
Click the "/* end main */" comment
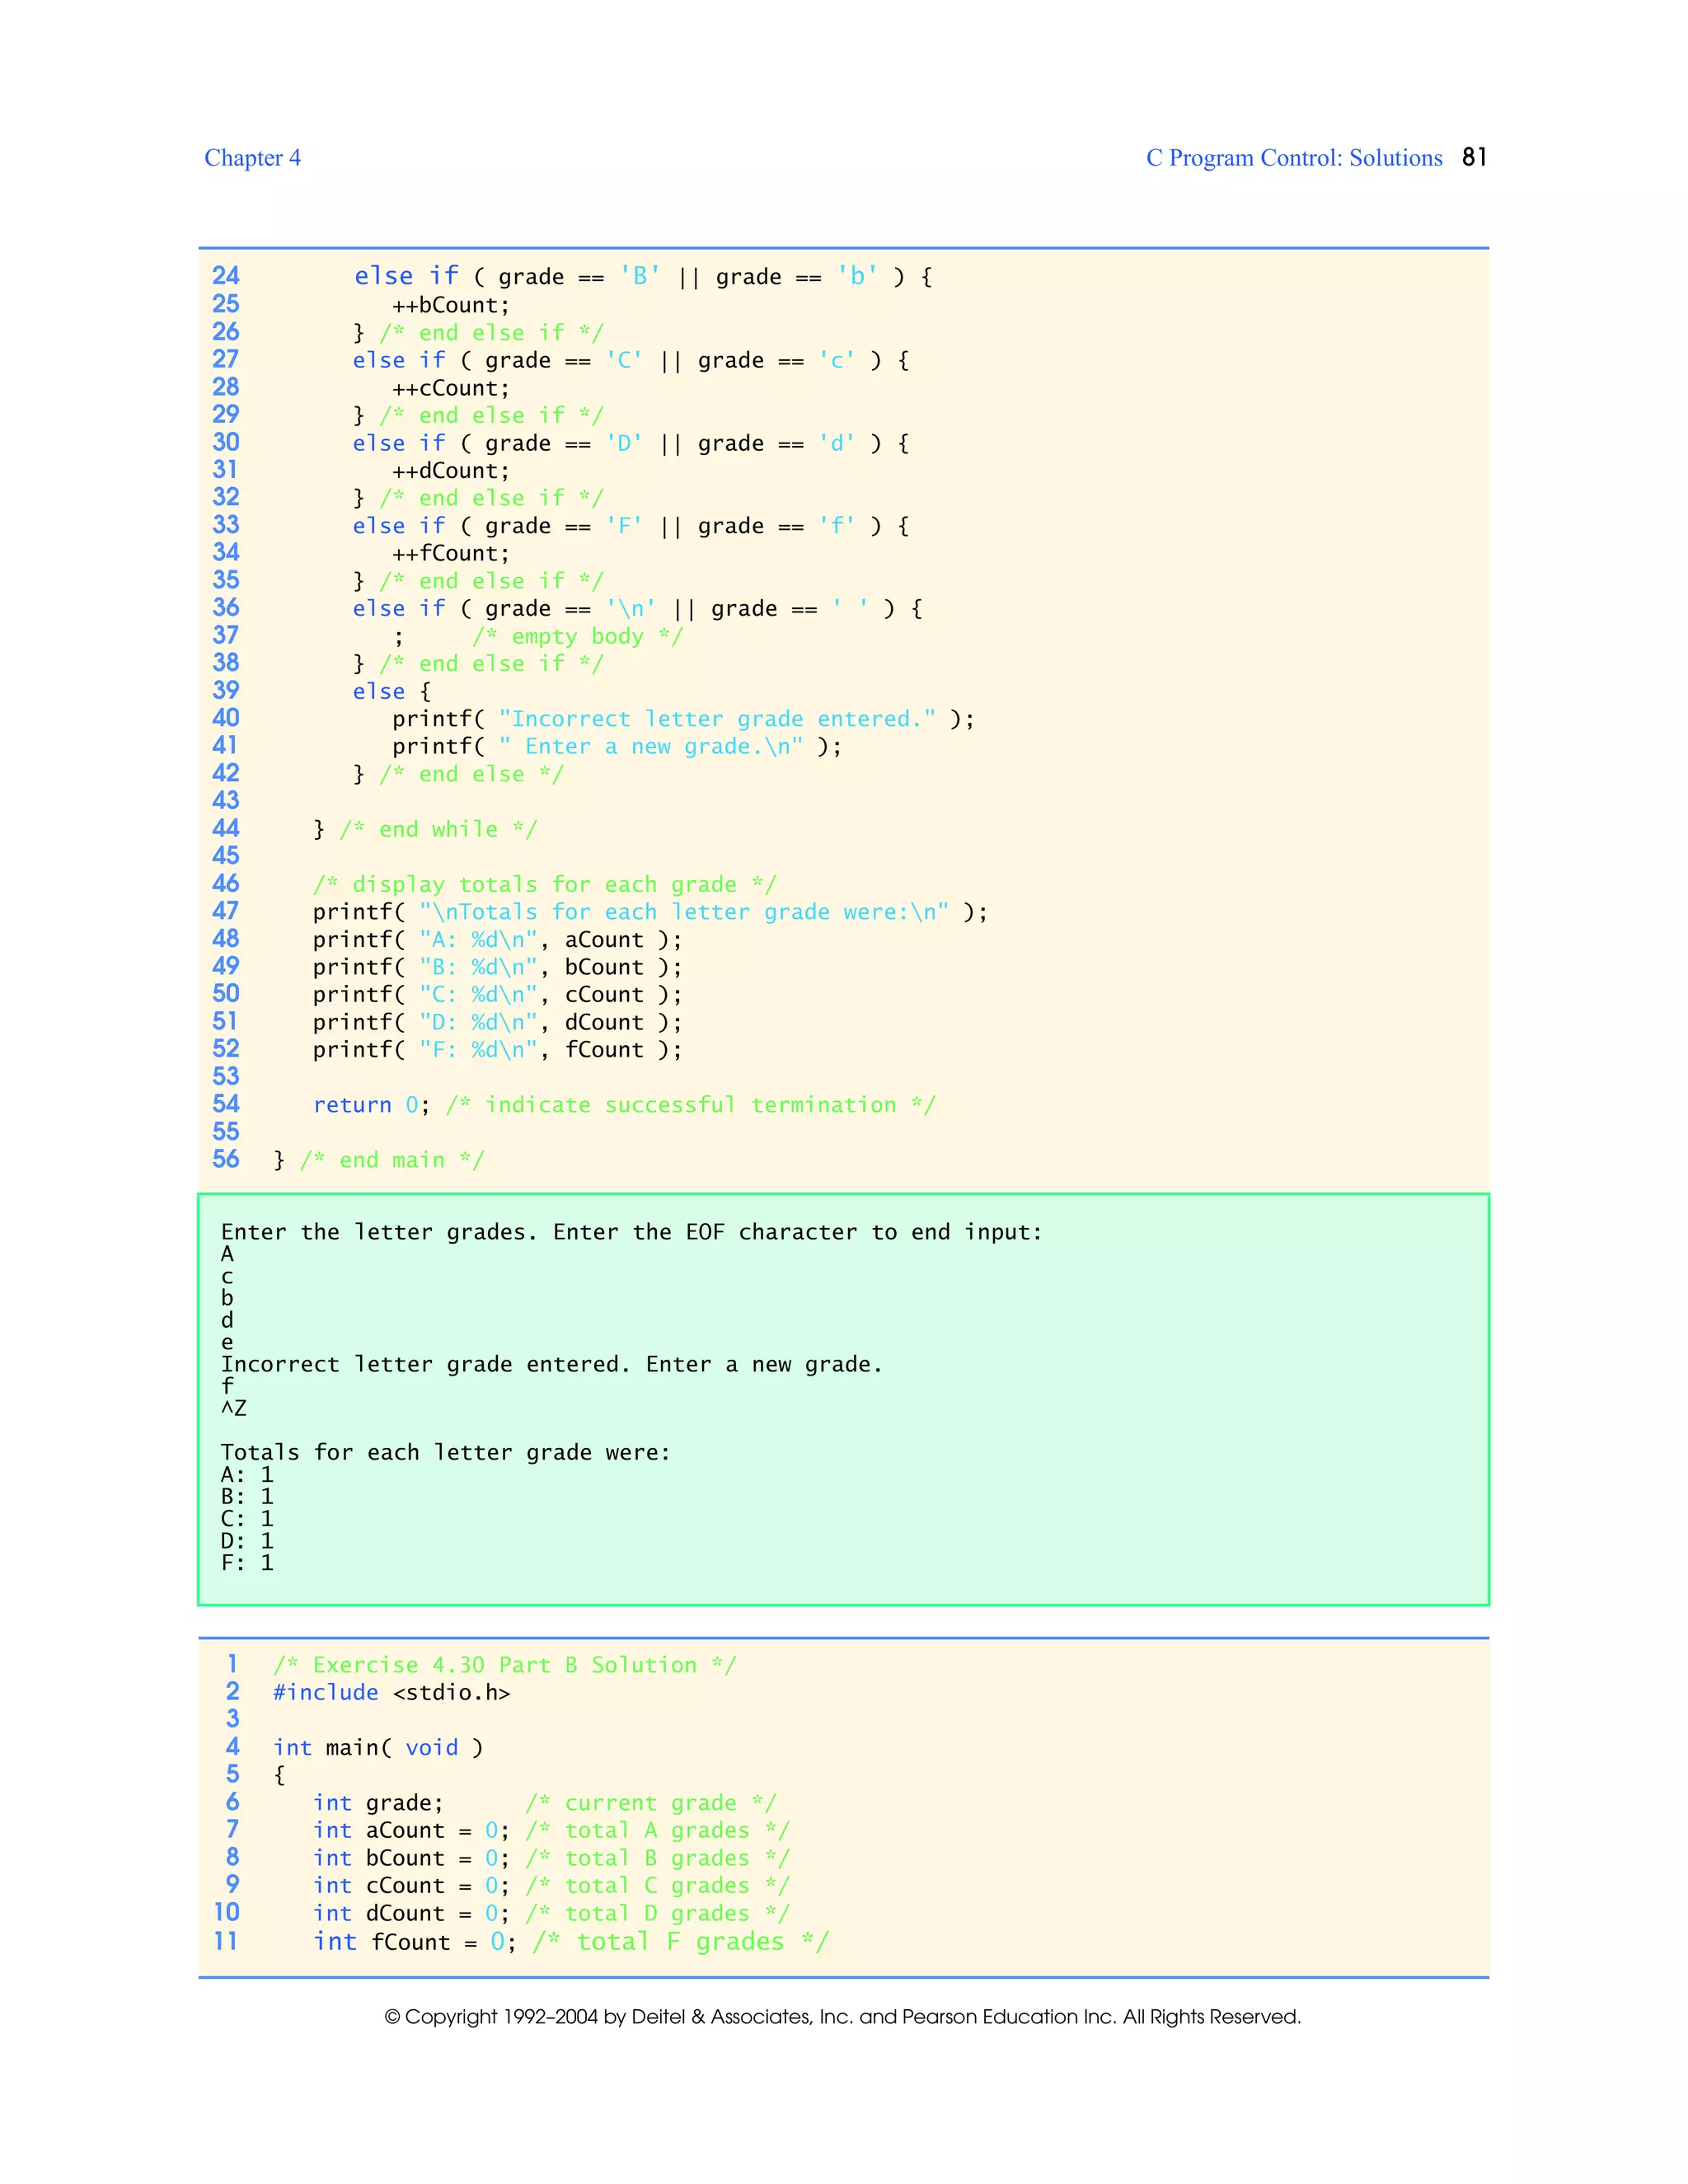[391, 1160]
